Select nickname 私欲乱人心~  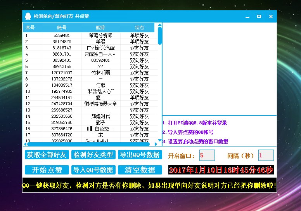pos(101,91)
